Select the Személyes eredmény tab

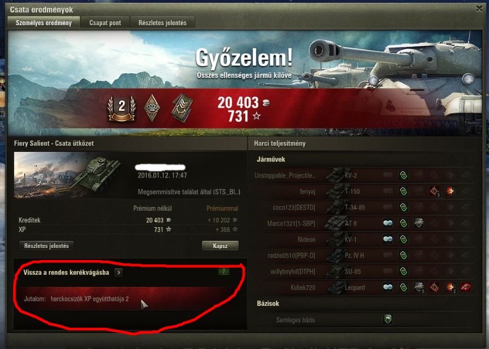pos(44,23)
